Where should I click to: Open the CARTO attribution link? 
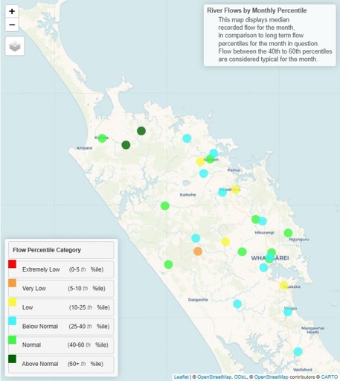coord(330,377)
